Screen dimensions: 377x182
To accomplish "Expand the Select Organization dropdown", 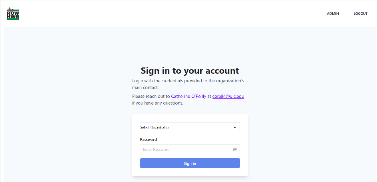I will tap(190, 127).
